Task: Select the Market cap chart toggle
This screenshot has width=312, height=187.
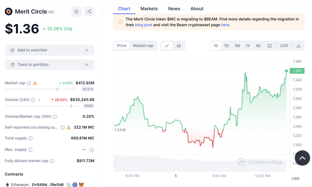Action: pos(143,46)
